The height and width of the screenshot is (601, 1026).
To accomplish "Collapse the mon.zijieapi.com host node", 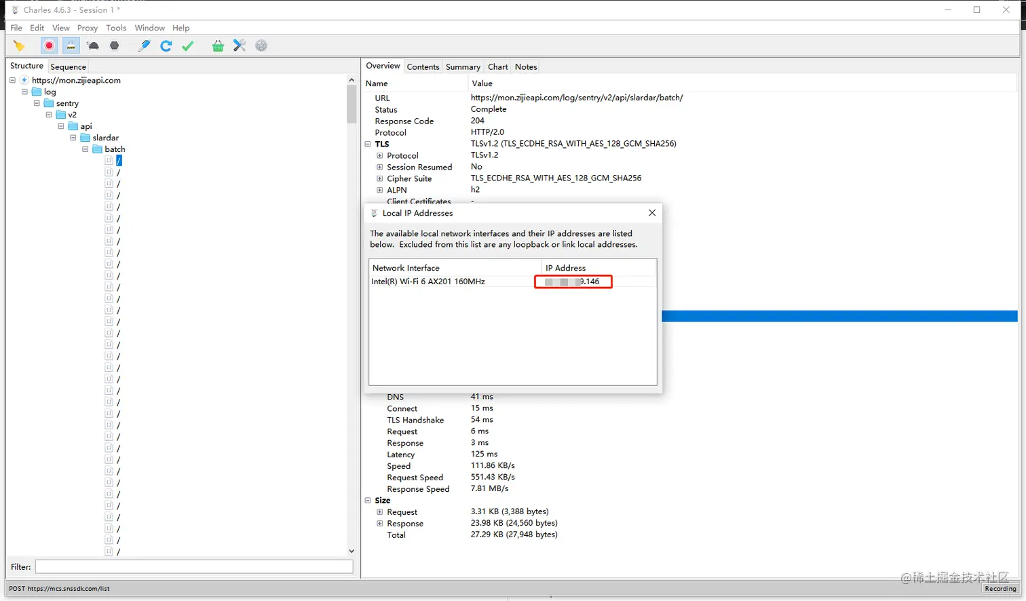I will point(12,80).
